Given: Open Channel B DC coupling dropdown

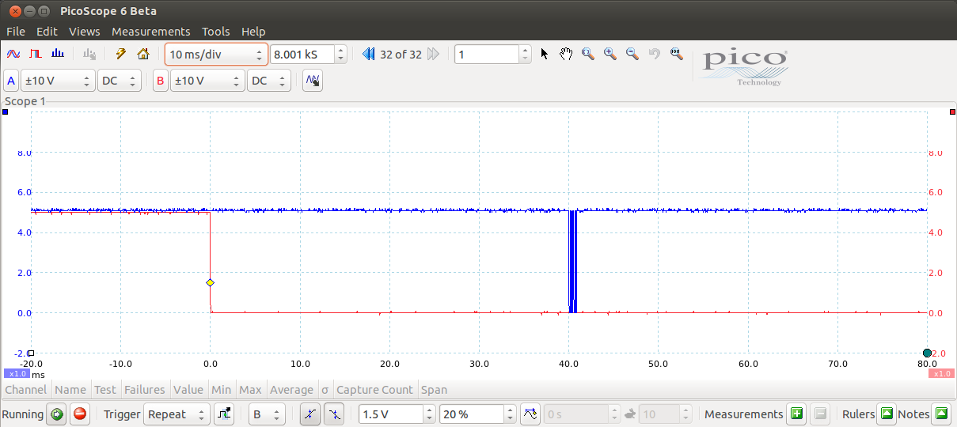Looking at the screenshot, I should (269, 81).
